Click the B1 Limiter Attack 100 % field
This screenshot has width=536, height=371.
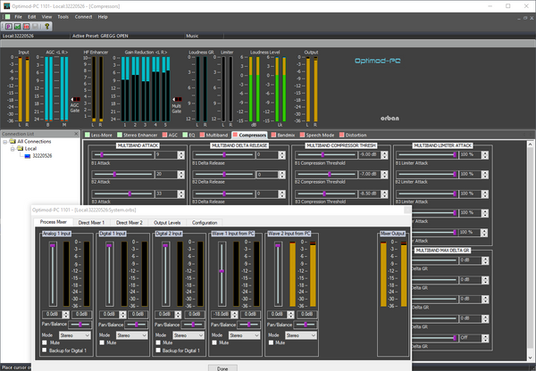[470, 155]
